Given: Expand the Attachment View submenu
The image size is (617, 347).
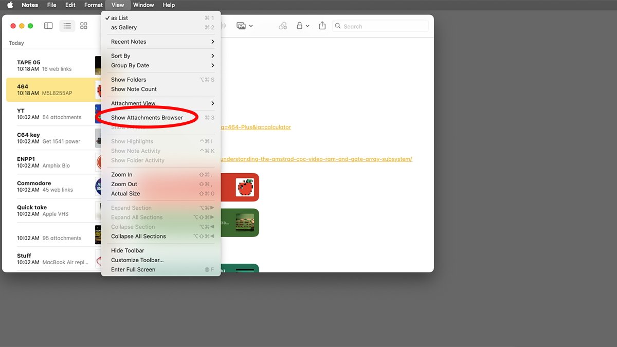Looking at the screenshot, I should pyautogui.click(x=161, y=103).
